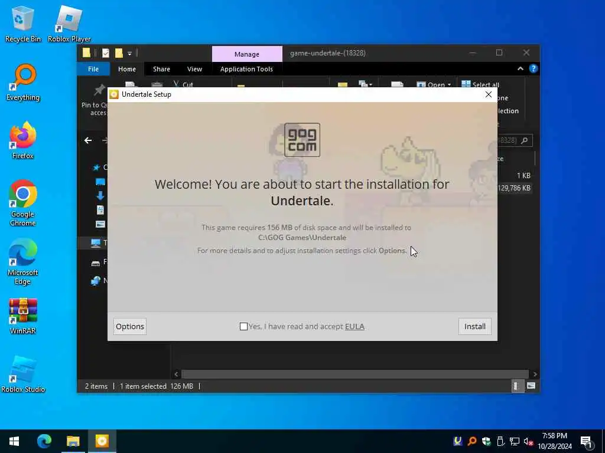Open the Everything search desktop shortcut
Screen dimensions: 605x453
point(23,83)
